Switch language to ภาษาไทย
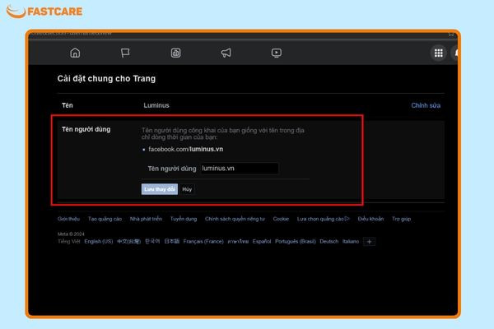Image resolution: width=494 pixels, height=329 pixels. pyautogui.click(x=238, y=242)
